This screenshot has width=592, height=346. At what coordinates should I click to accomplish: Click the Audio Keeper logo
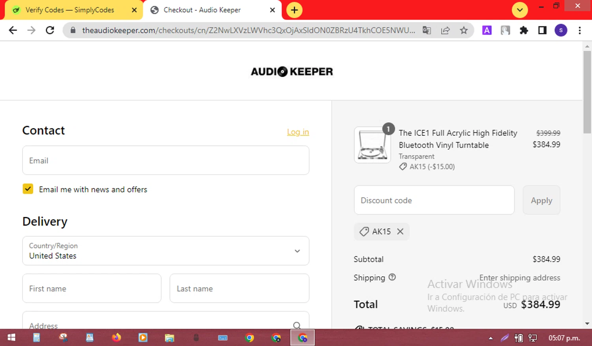[292, 72]
